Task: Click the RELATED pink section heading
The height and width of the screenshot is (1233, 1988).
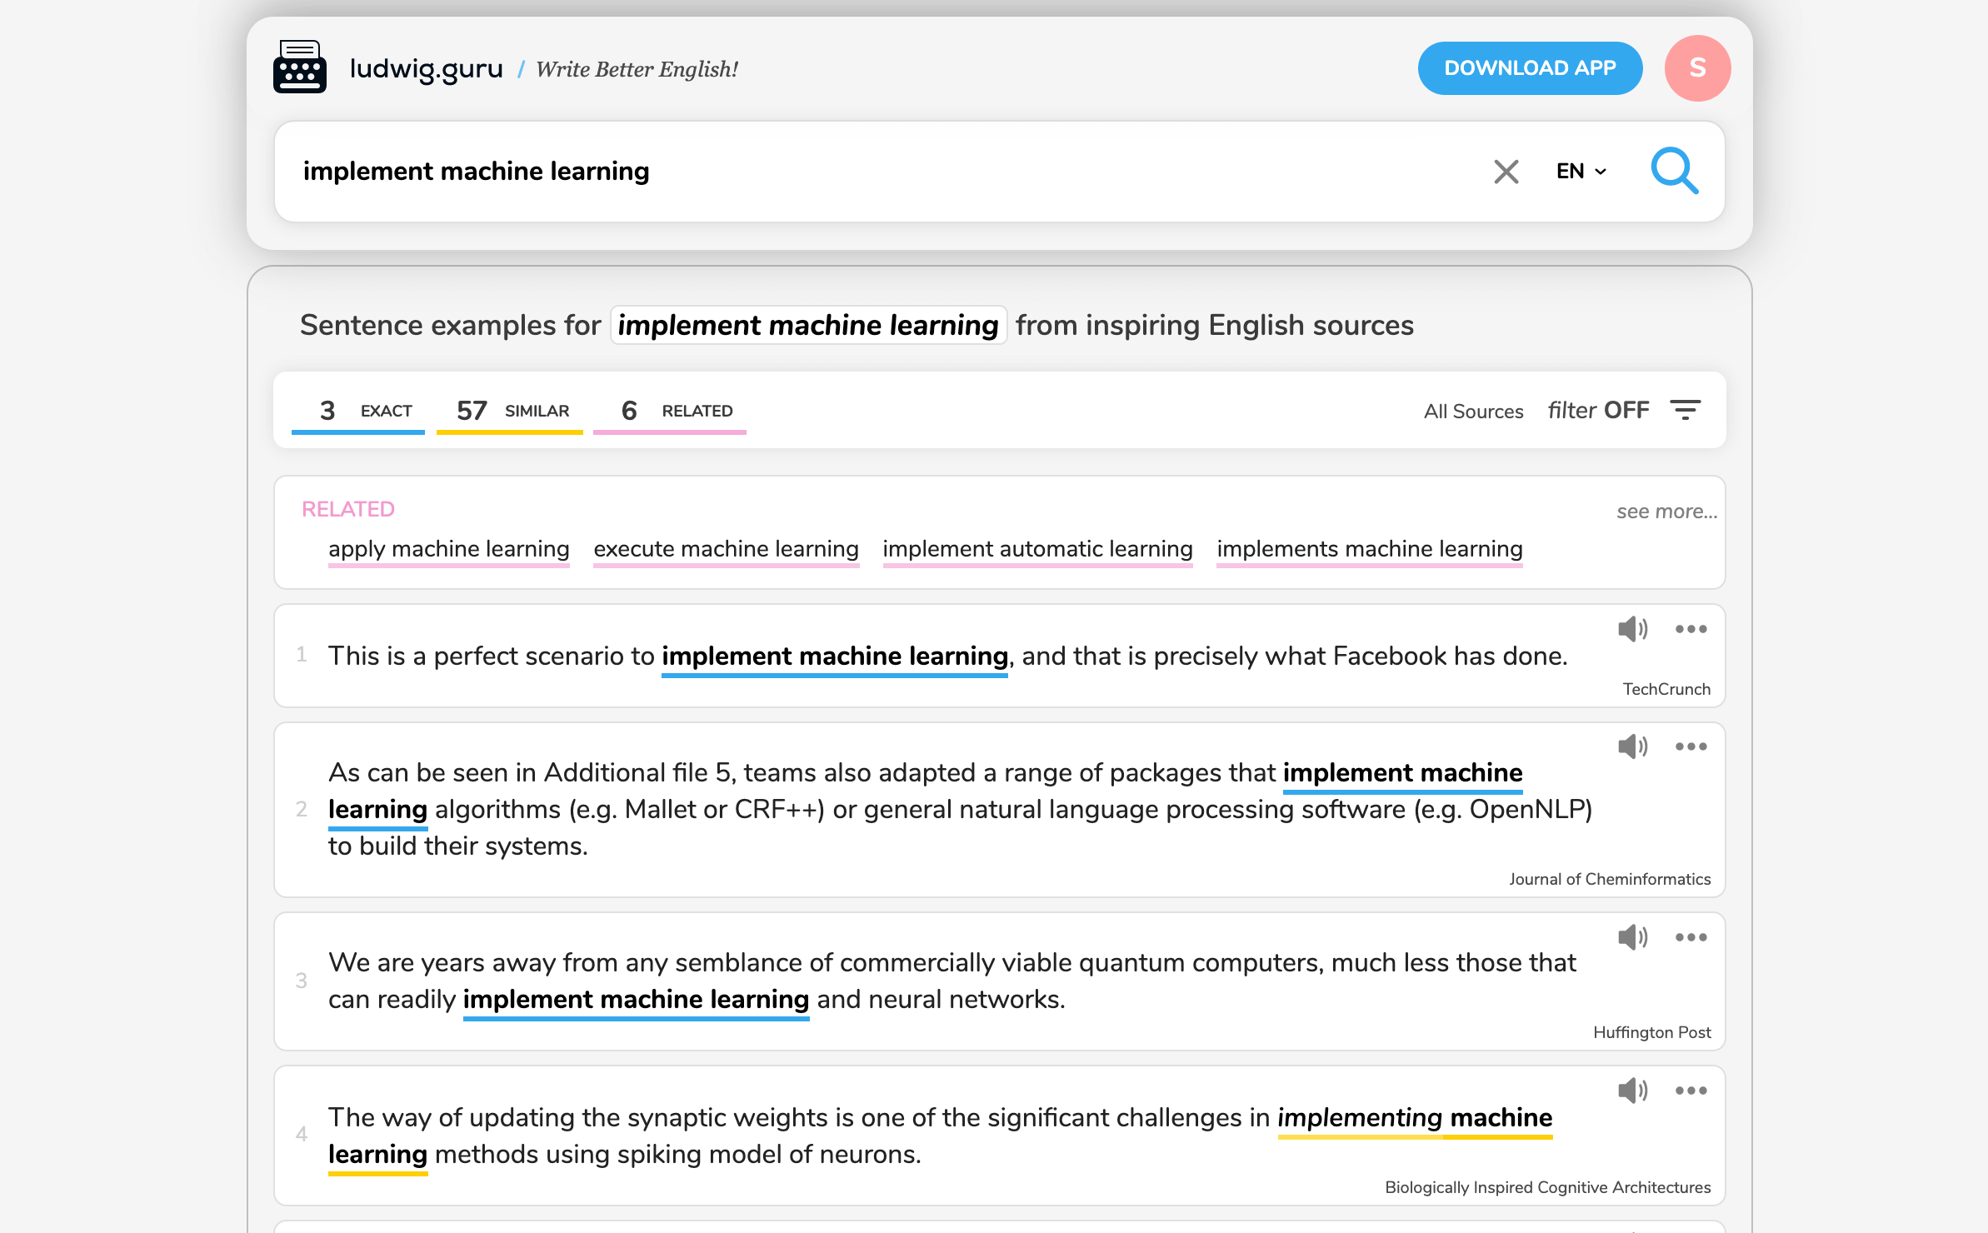Action: (348, 509)
